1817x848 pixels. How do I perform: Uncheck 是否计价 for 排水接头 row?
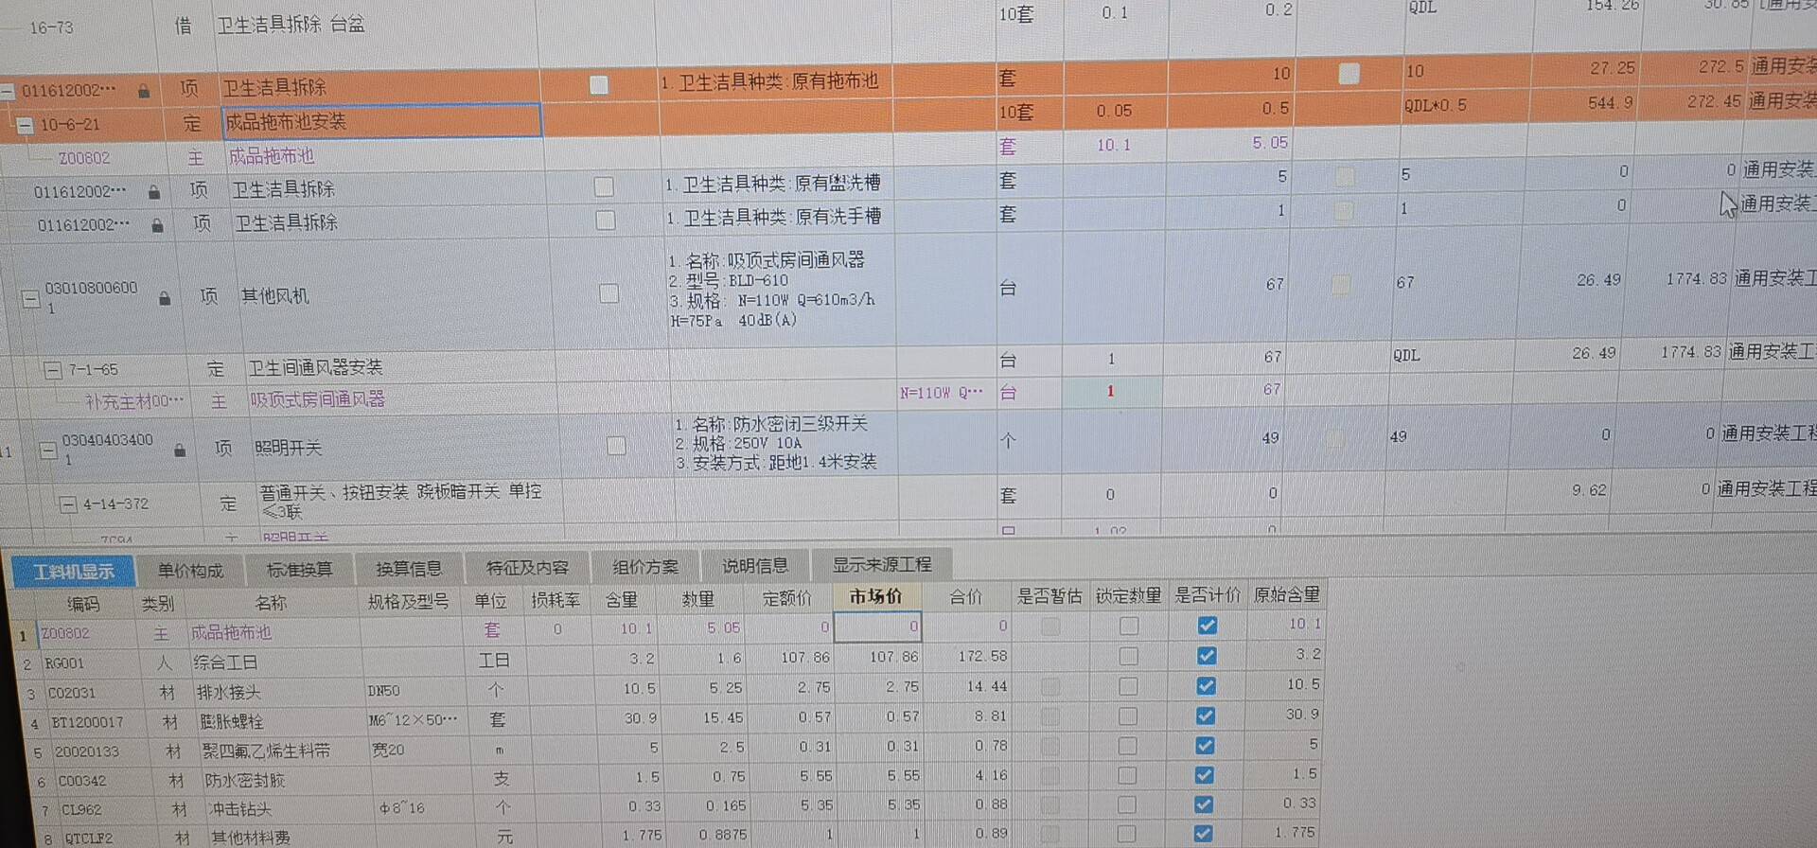point(1206,685)
